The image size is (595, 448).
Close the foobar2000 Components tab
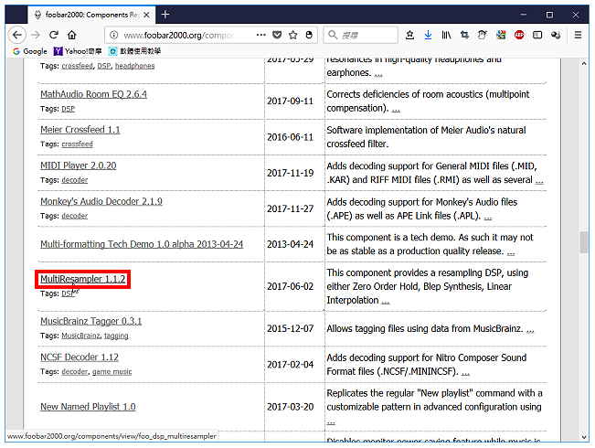(146, 15)
